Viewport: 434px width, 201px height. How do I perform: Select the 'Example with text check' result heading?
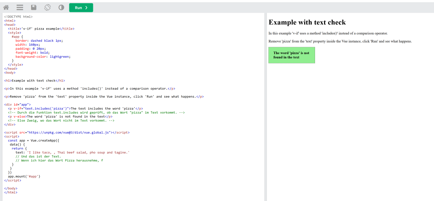pos(307,23)
